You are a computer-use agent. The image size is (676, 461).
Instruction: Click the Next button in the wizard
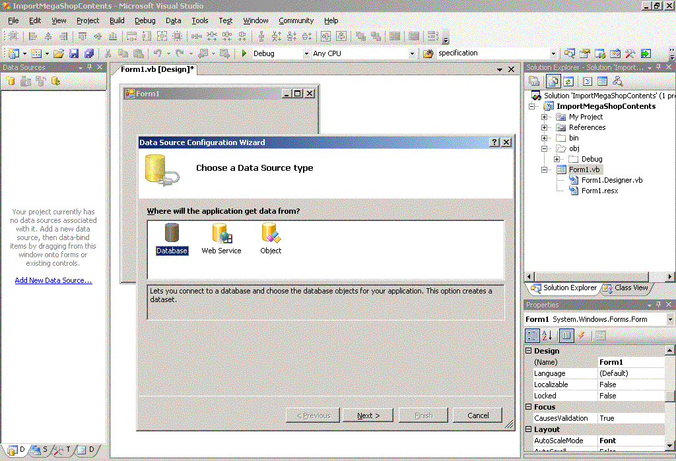368,415
